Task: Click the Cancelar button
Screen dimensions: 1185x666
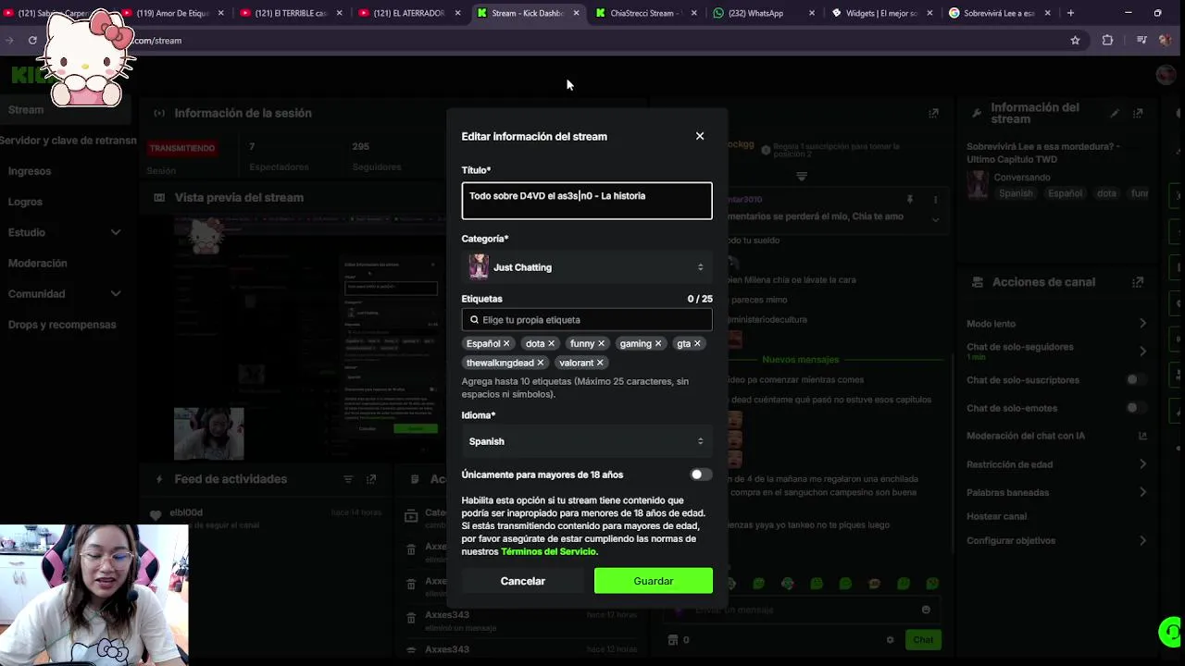Action: tap(523, 581)
